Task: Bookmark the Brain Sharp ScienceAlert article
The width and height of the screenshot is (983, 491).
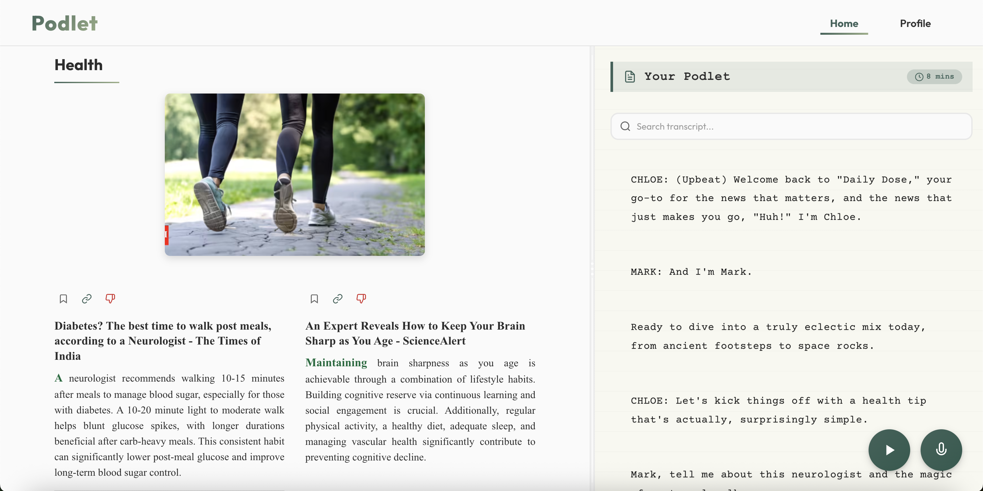Action: (x=314, y=298)
